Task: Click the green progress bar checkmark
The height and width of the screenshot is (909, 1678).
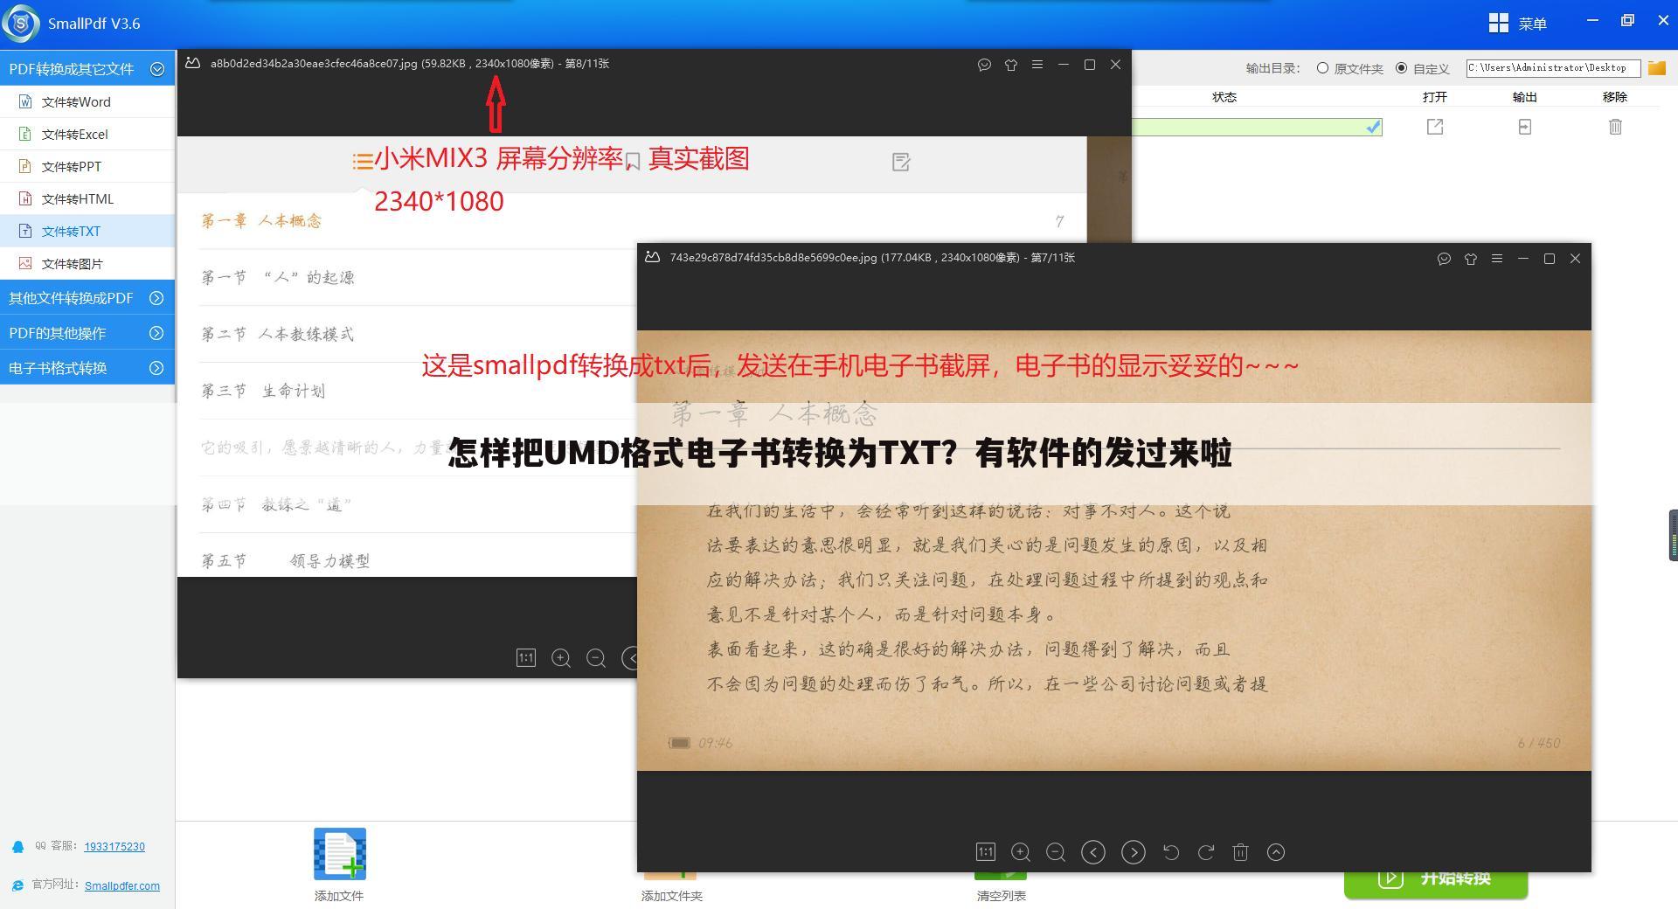Action: pyautogui.click(x=1373, y=127)
